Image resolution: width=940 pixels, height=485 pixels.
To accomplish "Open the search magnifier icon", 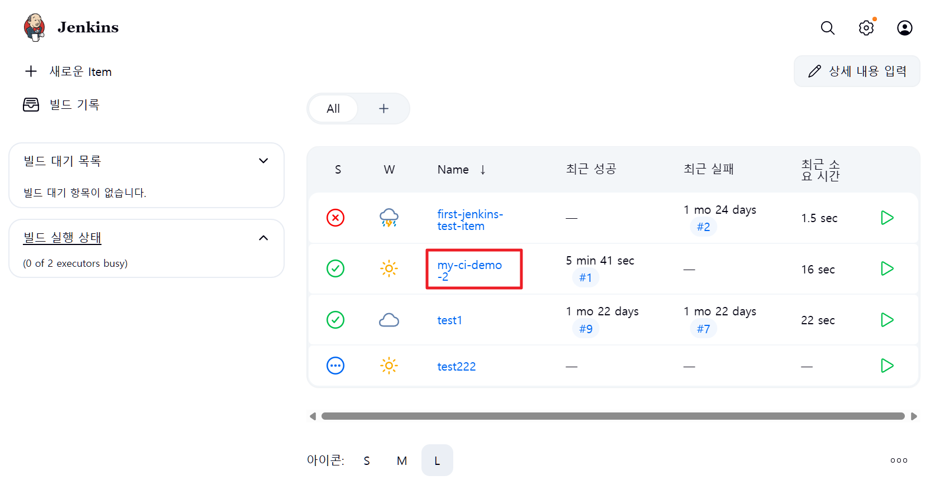I will point(827,28).
